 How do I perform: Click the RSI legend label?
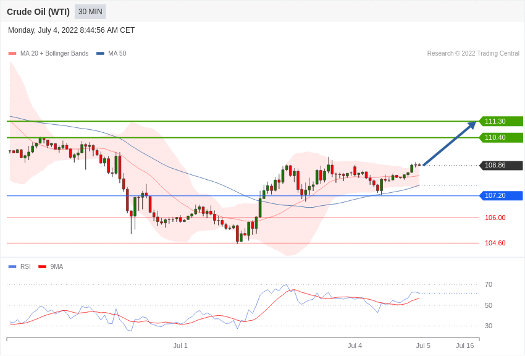point(25,266)
